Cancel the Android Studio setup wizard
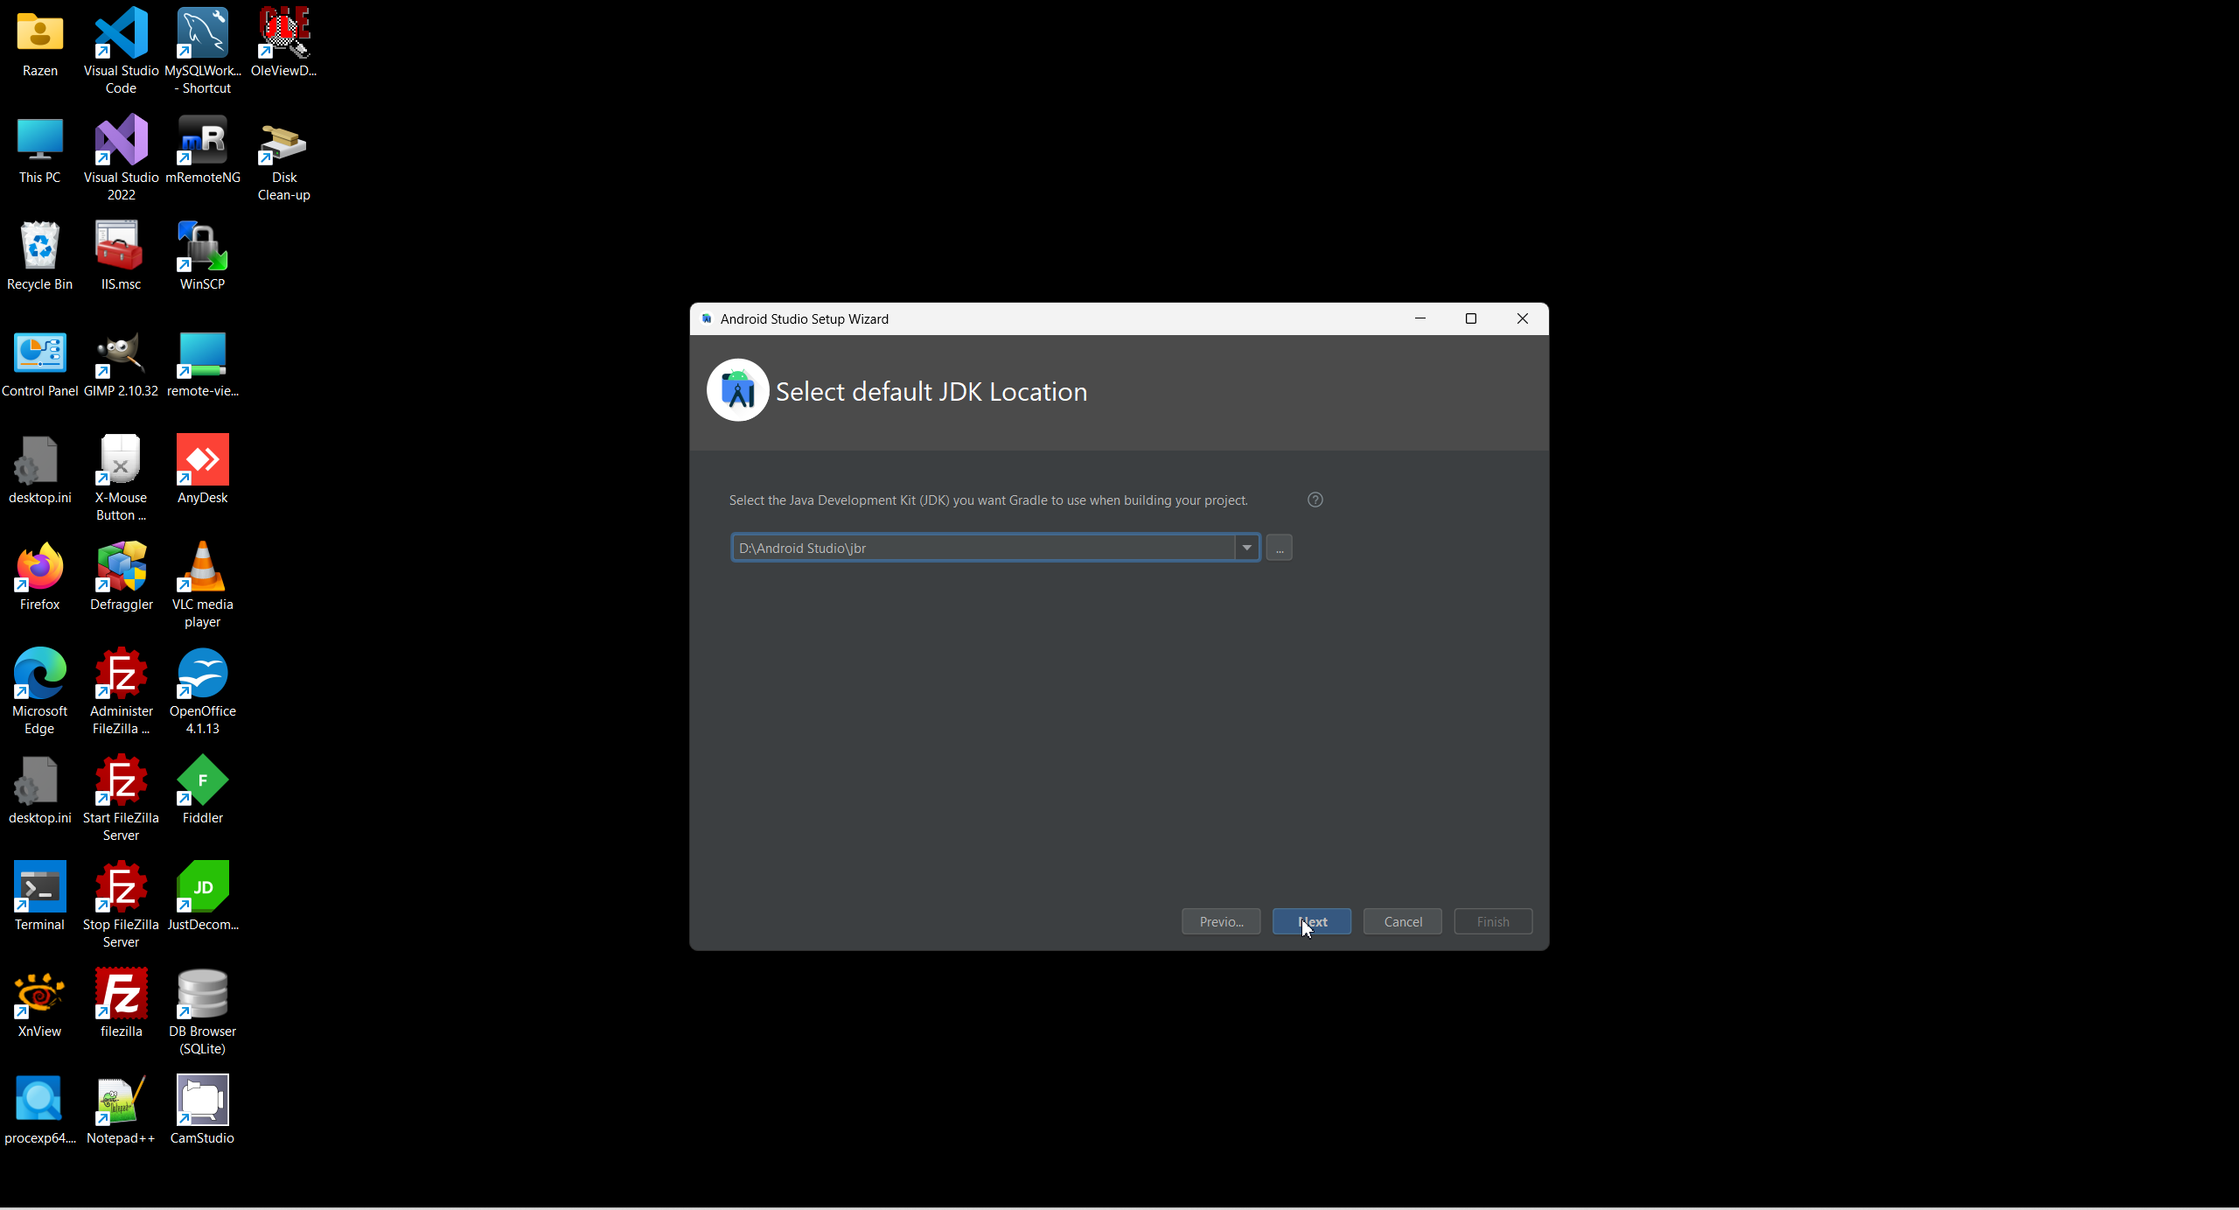The height and width of the screenshot is (1210, 2239). click(1402, 921)
